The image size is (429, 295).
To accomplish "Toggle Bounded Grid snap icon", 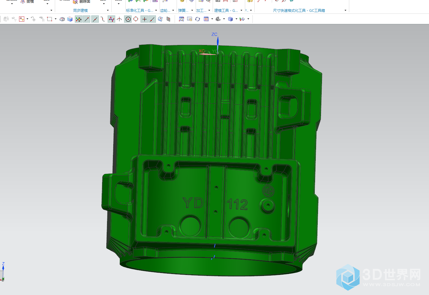I will tap(168, 19).
